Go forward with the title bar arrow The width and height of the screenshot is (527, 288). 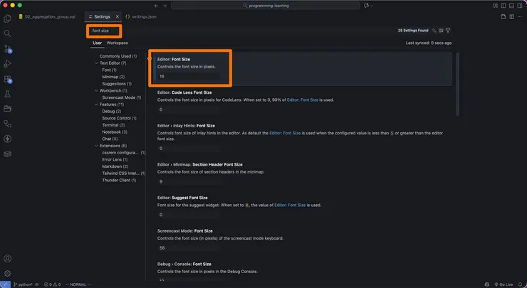pos(165,6)
